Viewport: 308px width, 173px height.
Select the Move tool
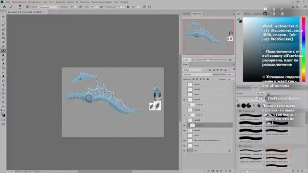(x=3, y=16)
